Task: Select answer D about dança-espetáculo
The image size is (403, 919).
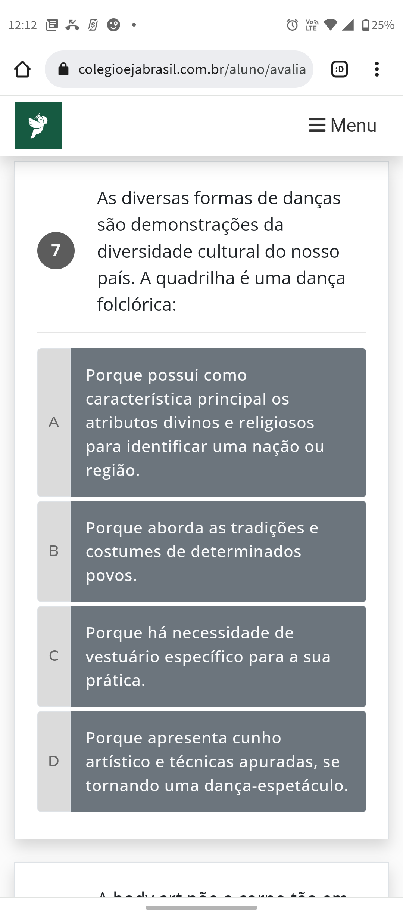Action: [x=218, y=761]
